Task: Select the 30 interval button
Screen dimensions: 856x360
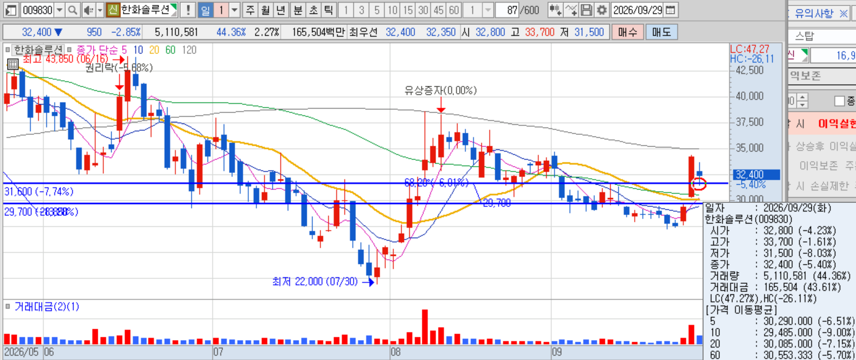Action: coord(423,10)
